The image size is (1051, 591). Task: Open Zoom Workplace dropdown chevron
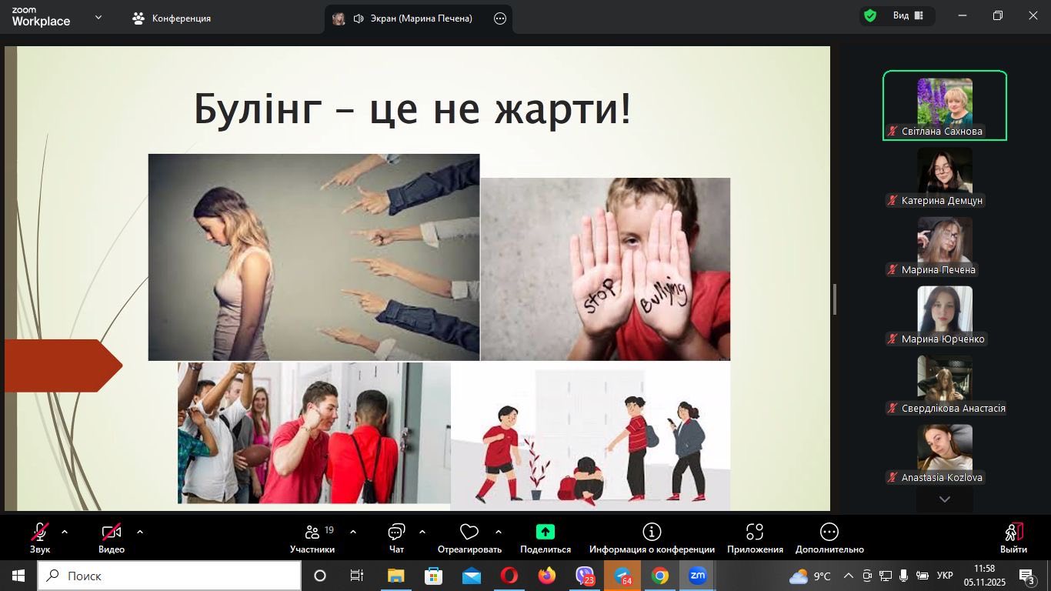pos(98,18)
